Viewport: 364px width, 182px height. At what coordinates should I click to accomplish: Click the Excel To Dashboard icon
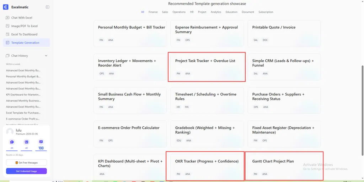click(x=8, y=34)
